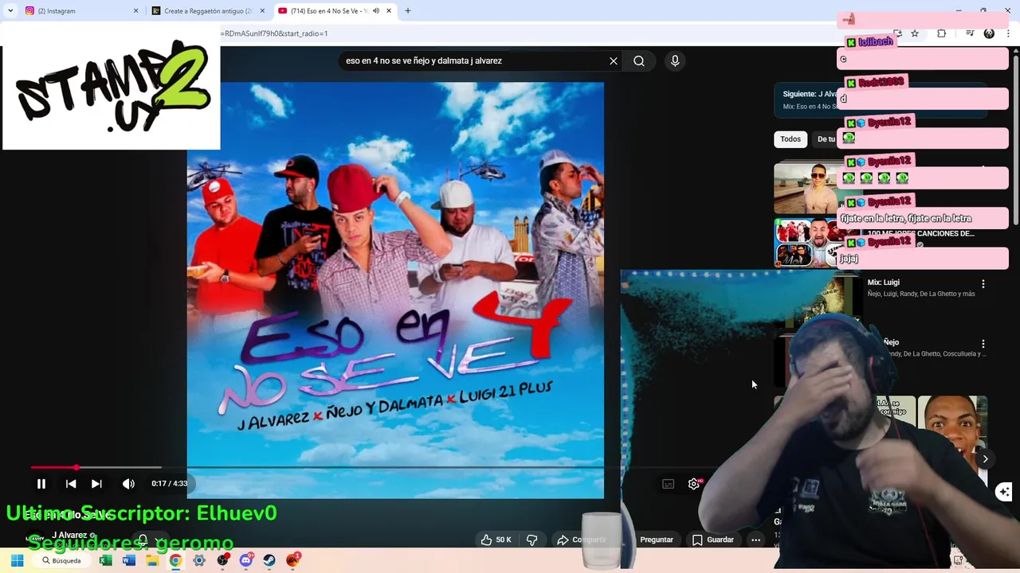Image resolution: width=1020 pixels, height=573 pixels.
Task: Pause the YouTube video
Action: pos(41,483)
